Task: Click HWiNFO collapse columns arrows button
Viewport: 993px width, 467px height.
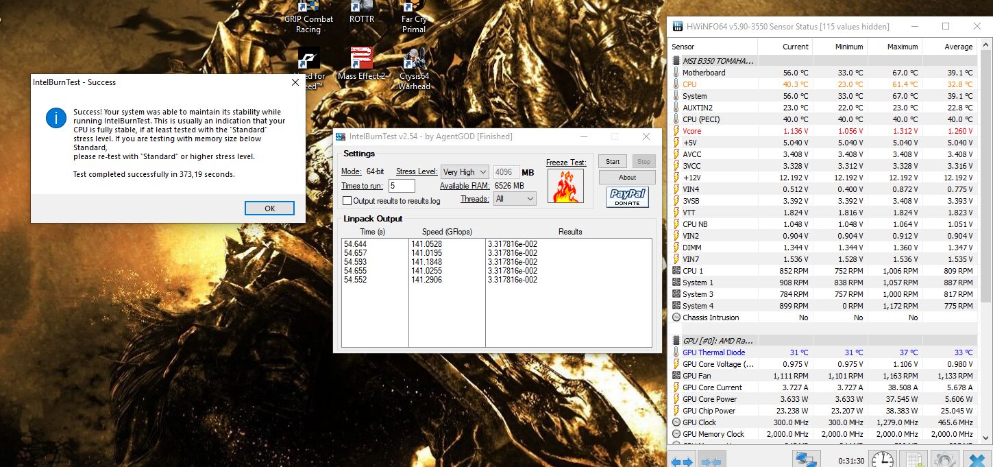Action: tap(711, 460)
